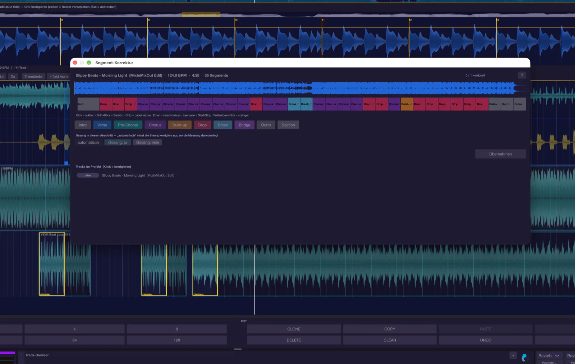Select loop length 4 button
This screenshot has width=575, height=364.
point(74,329)
